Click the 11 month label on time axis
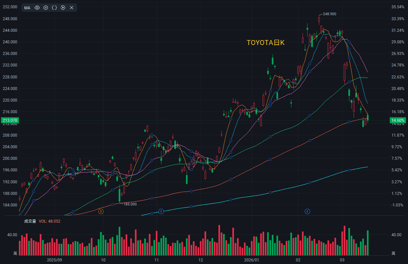The image size is (408, 264). tap(156, 260)
